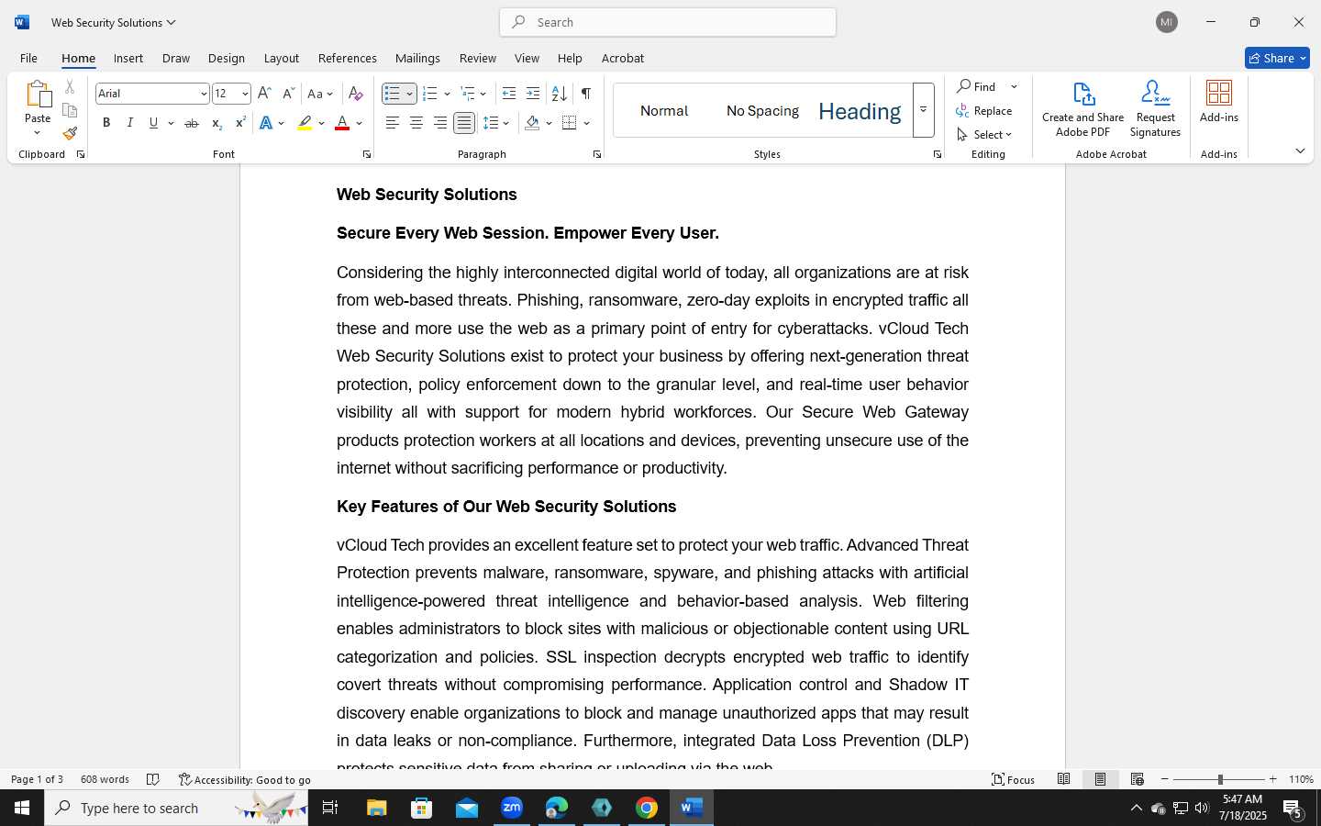Click the 608 words count
This screenshot has height=826, width=1321.
[105, 779]
